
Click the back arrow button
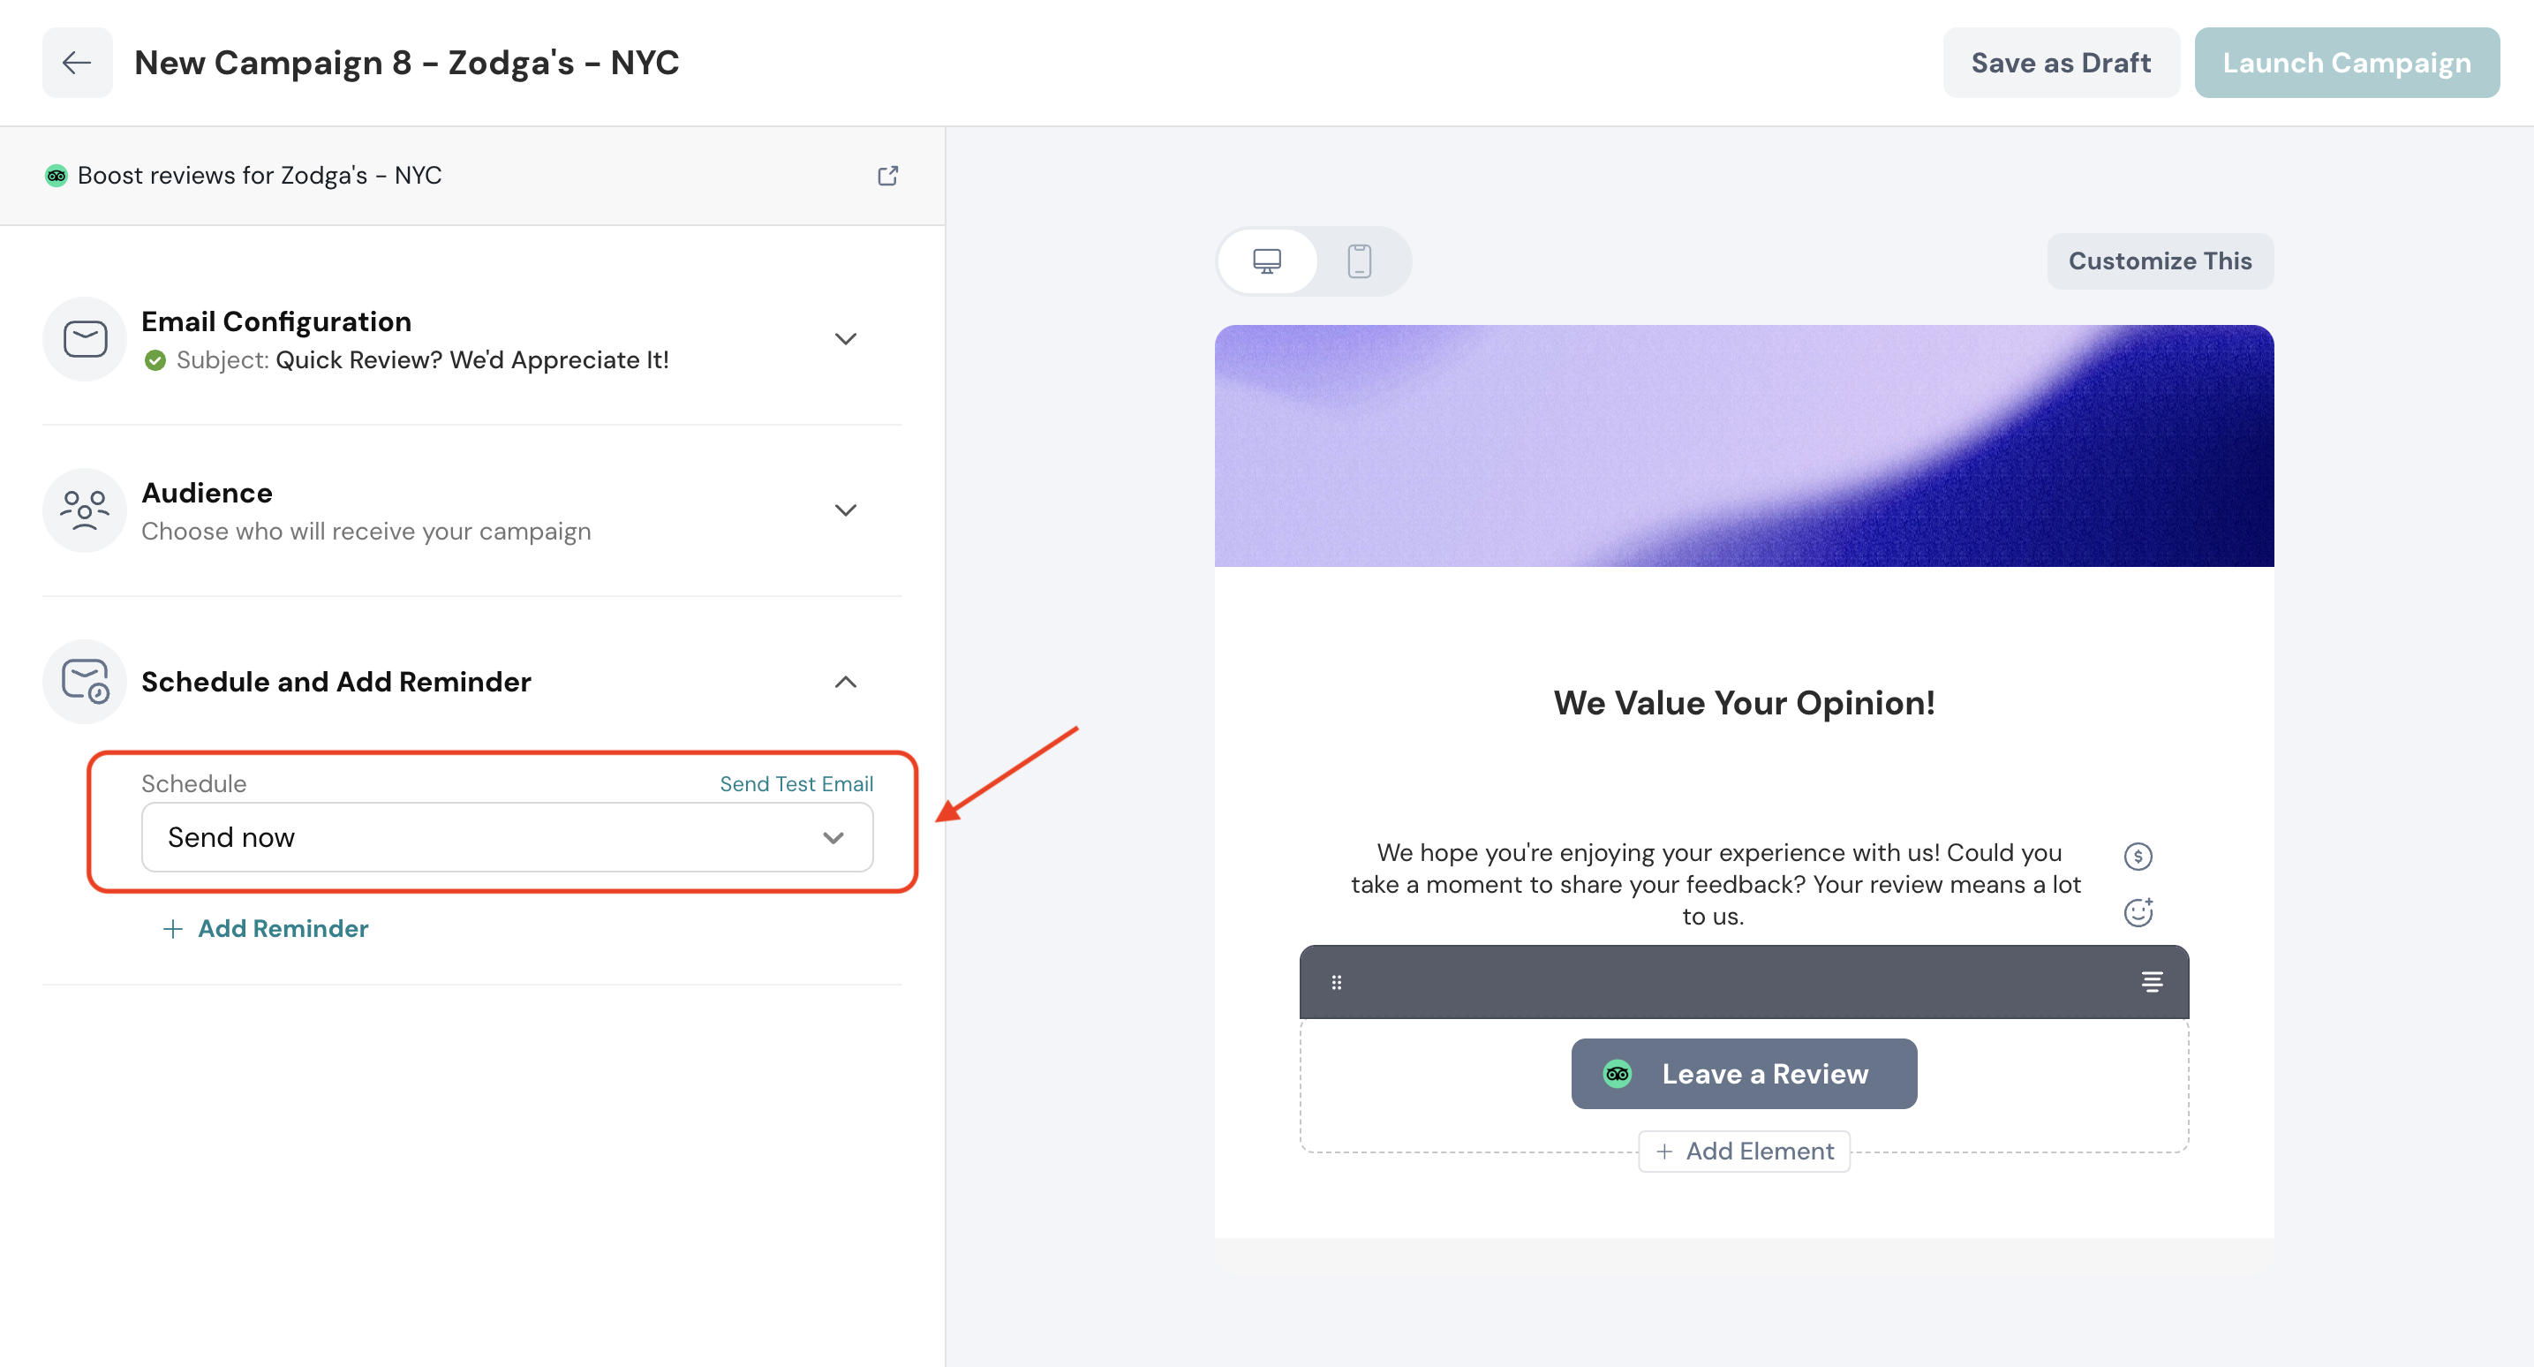77,63
